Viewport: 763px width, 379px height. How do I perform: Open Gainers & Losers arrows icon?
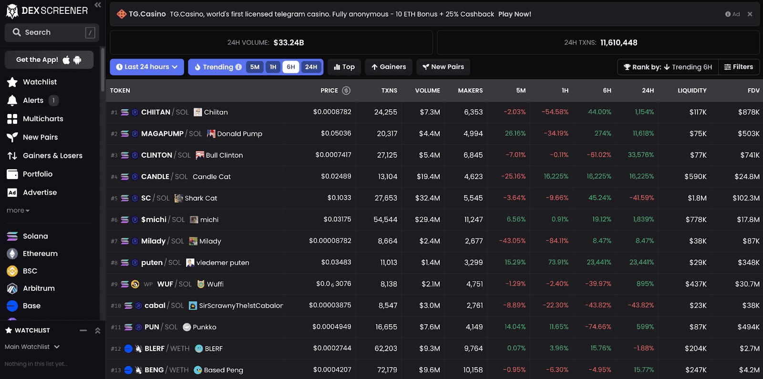[12, 156]
